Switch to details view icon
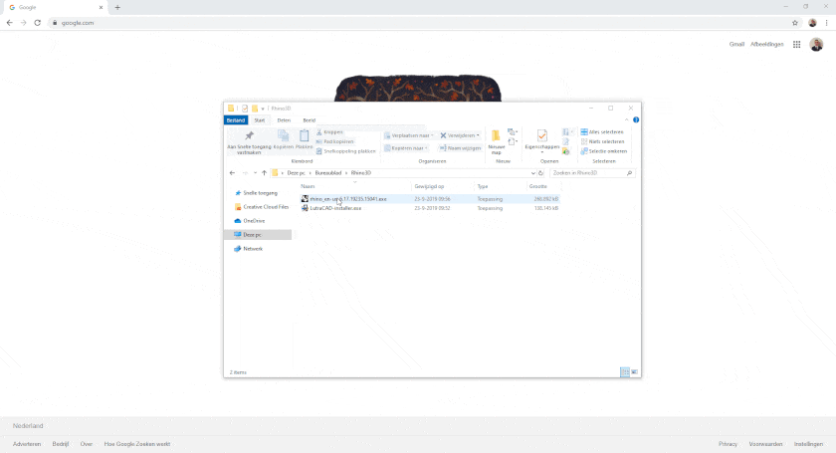The height and width of the screenshot is (453, 836). click(624, 372)
